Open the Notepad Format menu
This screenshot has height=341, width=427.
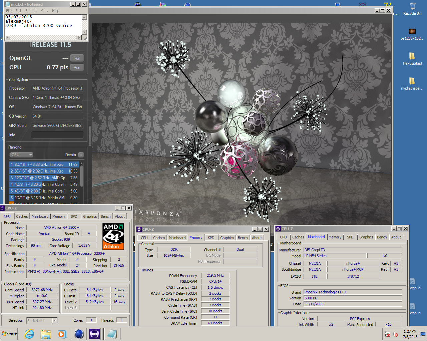click(x=31, y=11)
